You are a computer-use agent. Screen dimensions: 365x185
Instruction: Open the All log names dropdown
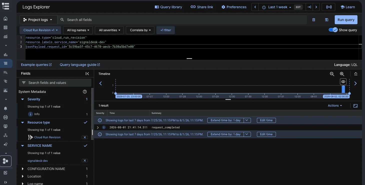pyautogui.click(x=78, y=30)
